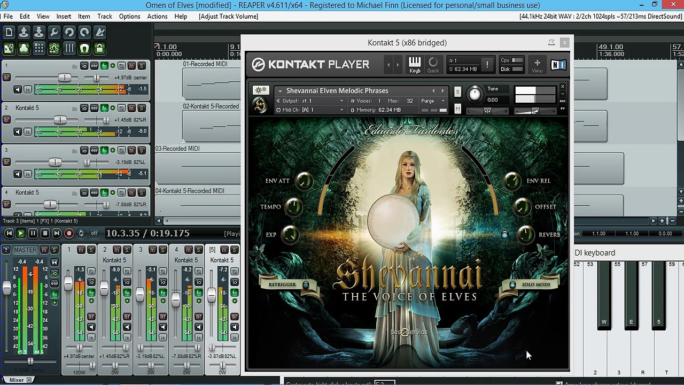Open the fx button on track 3
This screenshot has width=684, height=385.
coord(104,150)
